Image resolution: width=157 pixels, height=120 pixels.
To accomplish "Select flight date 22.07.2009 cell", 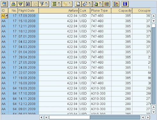I will (28, 73).
